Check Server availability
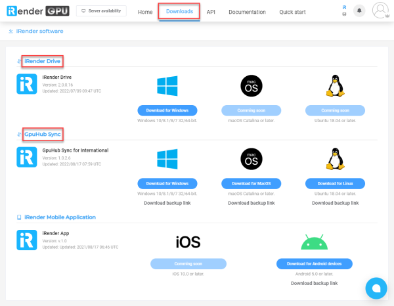The width and height of the screenshot is (394, 306). [x=101, y=11]
